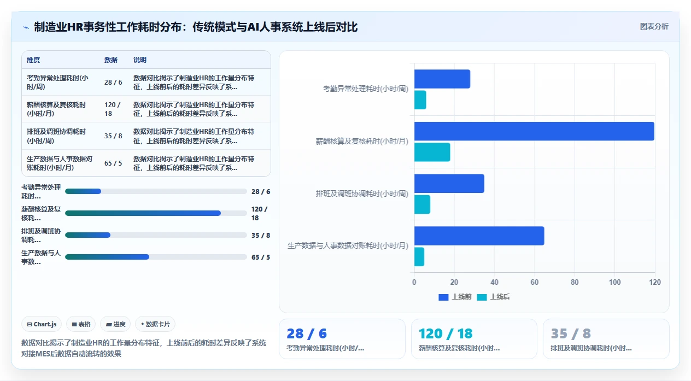Click the 薪酬核算及复核 progress bar
Image resolution: width=691 pixels, height=381 pixels.
coord(156,213)
